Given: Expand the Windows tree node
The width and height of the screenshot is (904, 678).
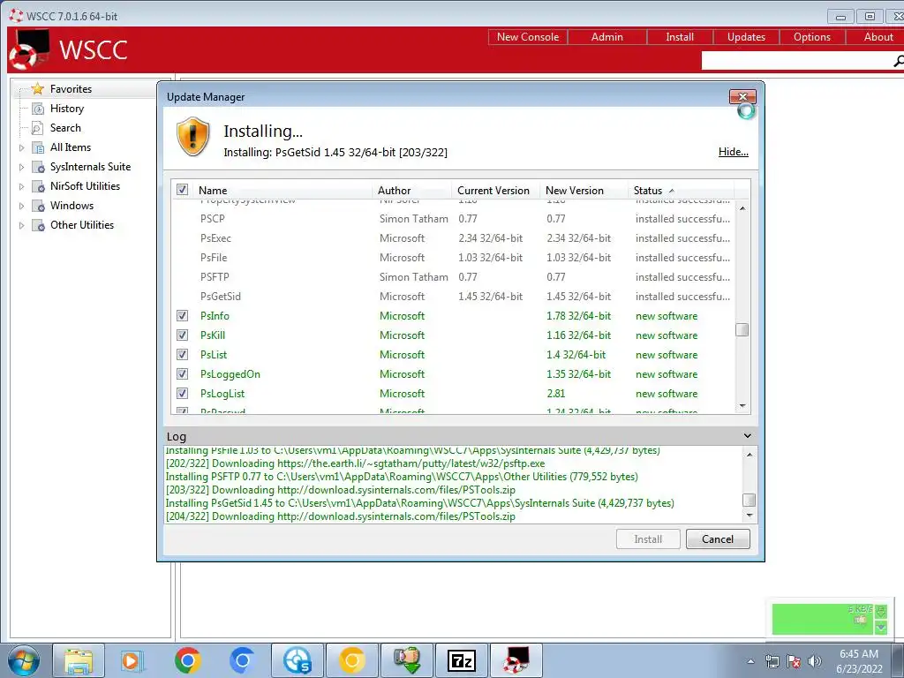Looking at the screenshot, I should pyautogui.click(x=21, y=206).
